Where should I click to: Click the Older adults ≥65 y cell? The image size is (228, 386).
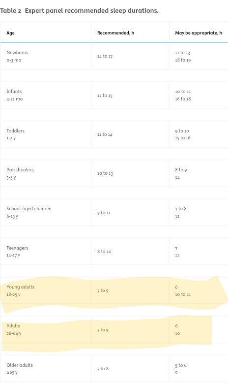[x=46, y=368]
